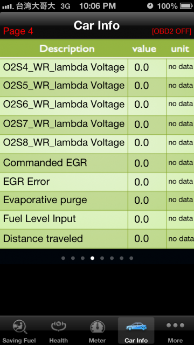
Task: Select the Distance traveled row
Action: [97, 239]
